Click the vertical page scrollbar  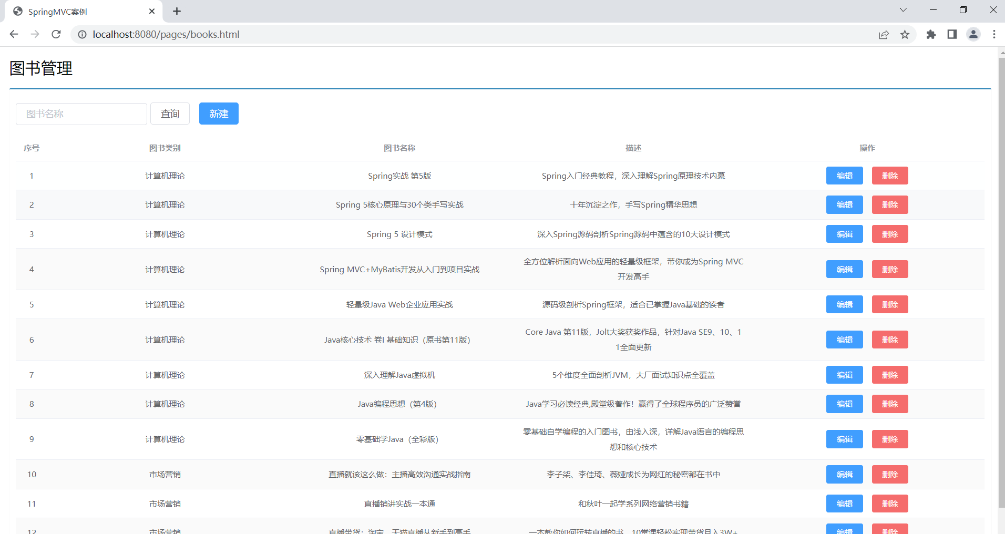pyautogui.click(x=1001, y=284)
